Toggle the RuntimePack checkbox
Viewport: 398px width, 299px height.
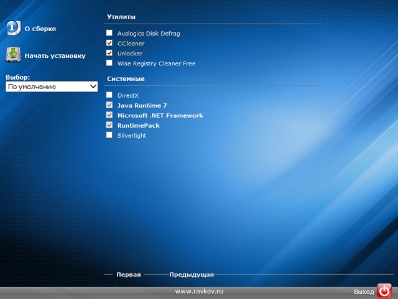click(x=109, y=125)
